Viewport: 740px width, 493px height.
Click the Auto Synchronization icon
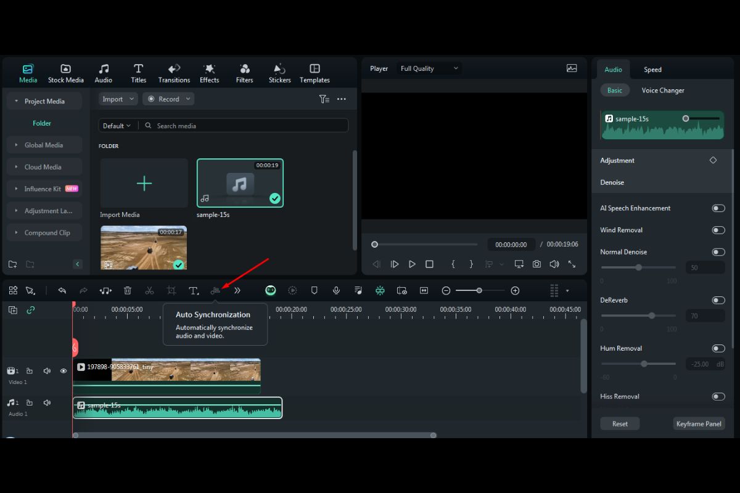[x=215, y=291]
